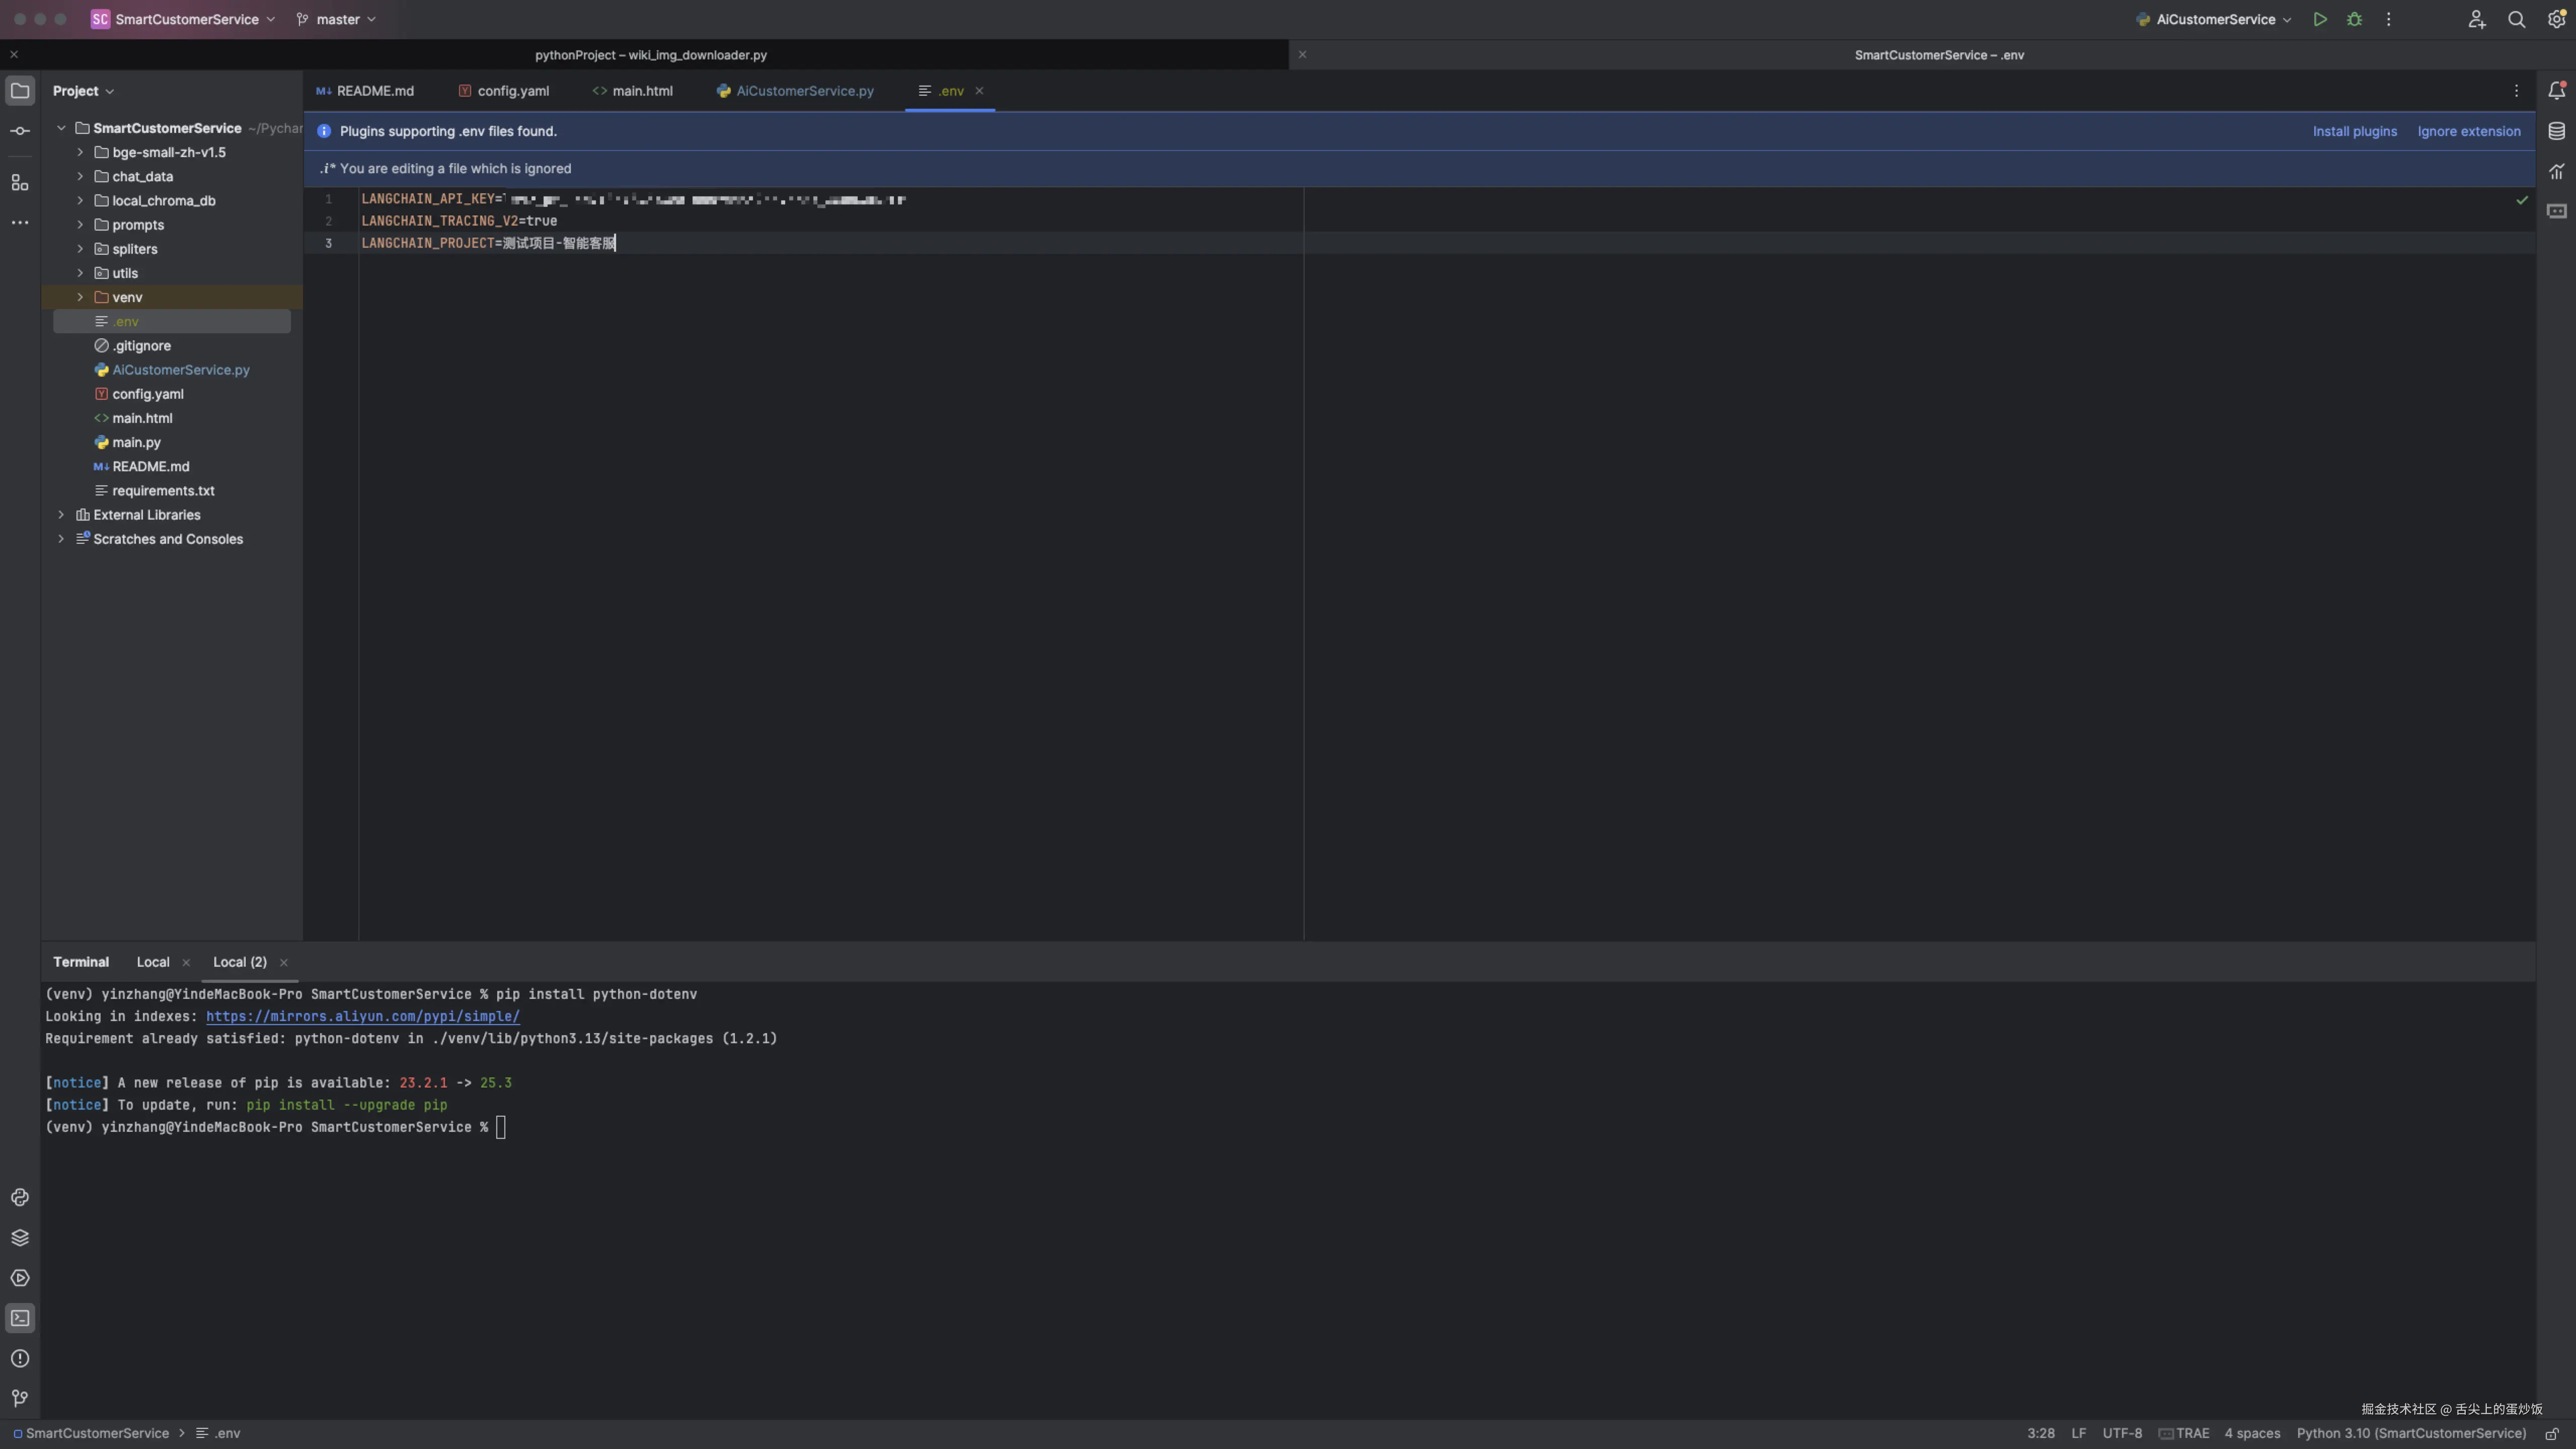
Task: Toggle the Project tool window folder icon
Action: (x=20, y=90)
